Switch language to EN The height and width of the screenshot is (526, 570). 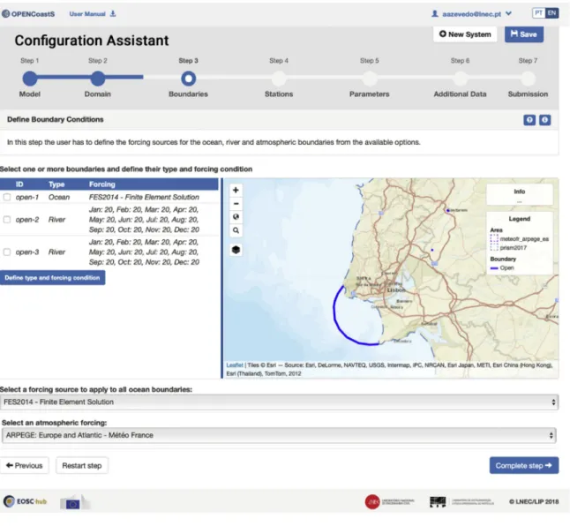point(551,13)
